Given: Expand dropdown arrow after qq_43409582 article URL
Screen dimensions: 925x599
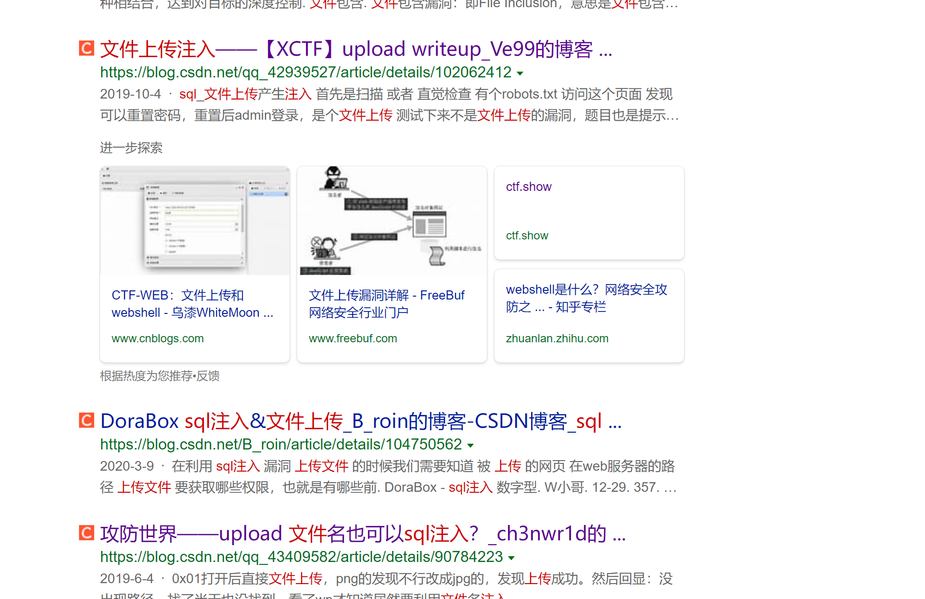Looking at the screenshot, I should click(511, 558).
